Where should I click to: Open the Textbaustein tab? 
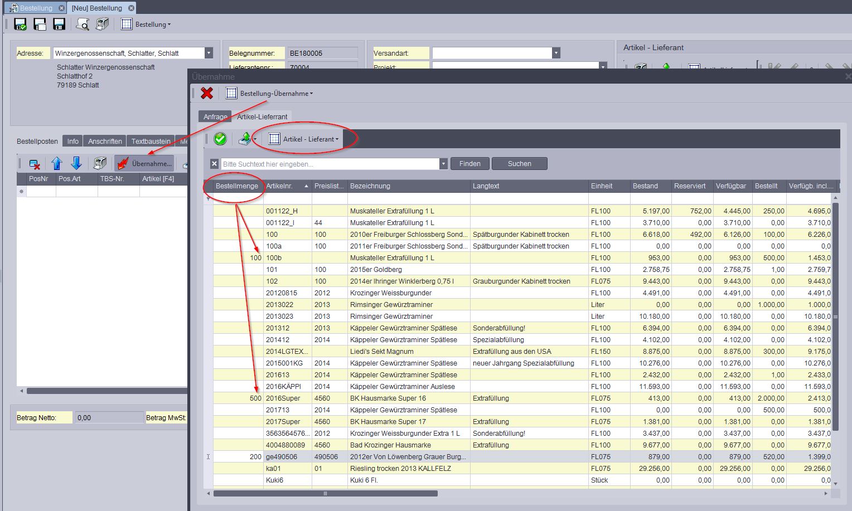point(151,141)
